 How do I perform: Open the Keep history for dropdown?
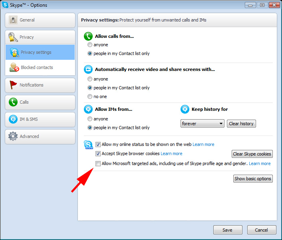pos(203,124)
